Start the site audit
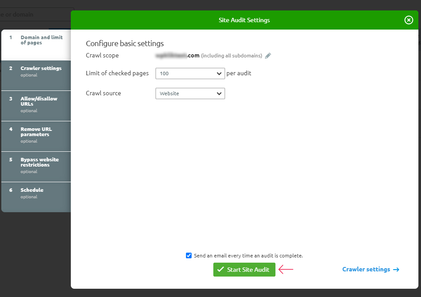This screenshot has height=297, width=421. coord(244,270)
